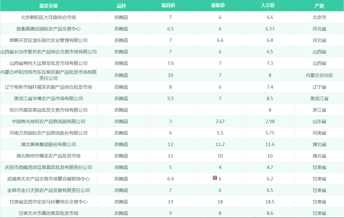The width and height of the screenshot is (344, 218).
Task: Click 湖北黄商集团股份有限公司 market name
Action: pos(48,144)
